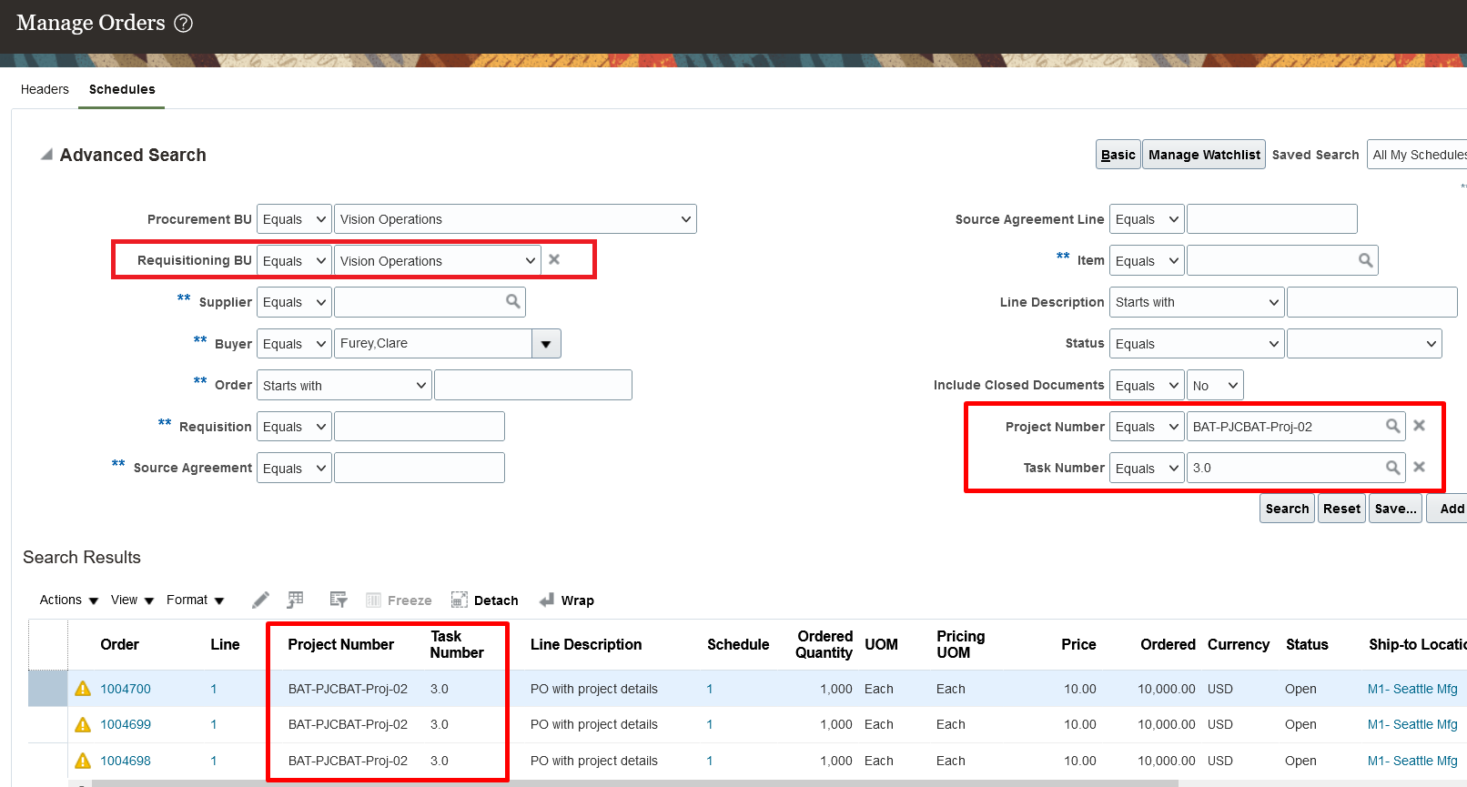Click the Source Agreement input field
1467x787 pixels.
(420, 468)
